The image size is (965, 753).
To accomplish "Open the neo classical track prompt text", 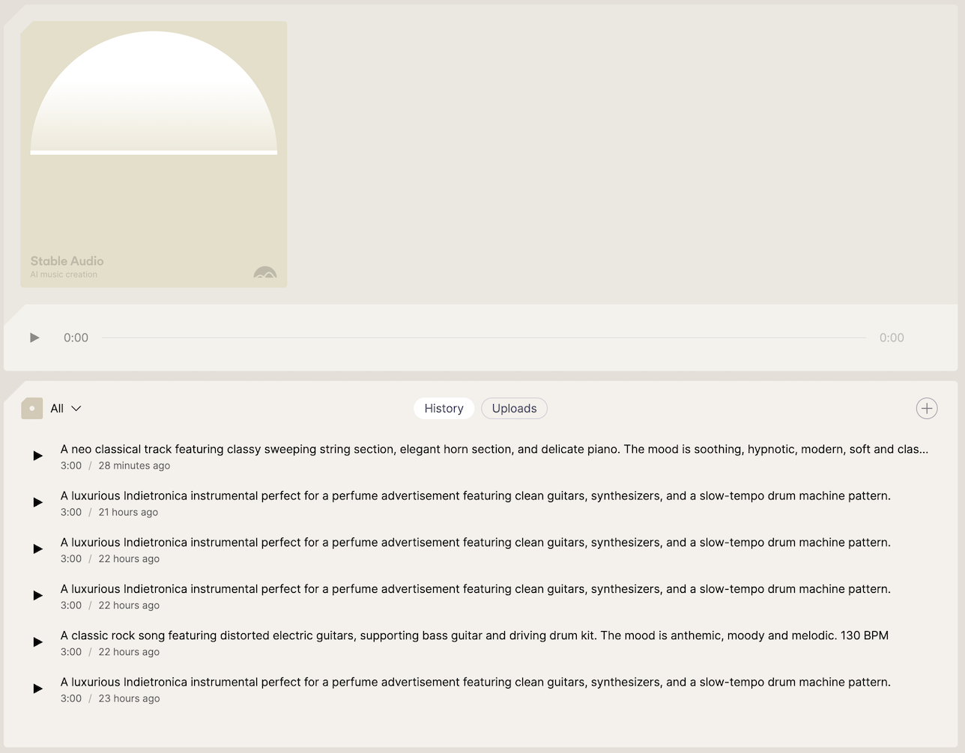I will 494,449.
